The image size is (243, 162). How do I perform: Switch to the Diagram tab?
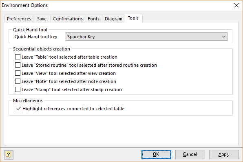click(x=113, y=19)
